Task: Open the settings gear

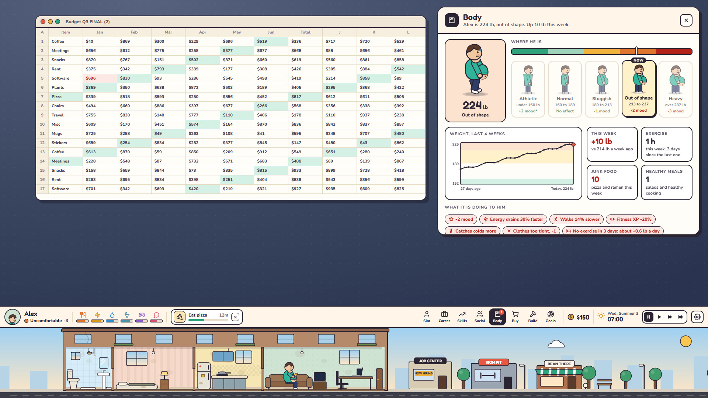Action: (x=697, y=317)
